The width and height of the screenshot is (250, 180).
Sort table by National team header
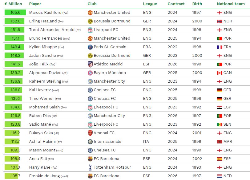pos(231,4)
